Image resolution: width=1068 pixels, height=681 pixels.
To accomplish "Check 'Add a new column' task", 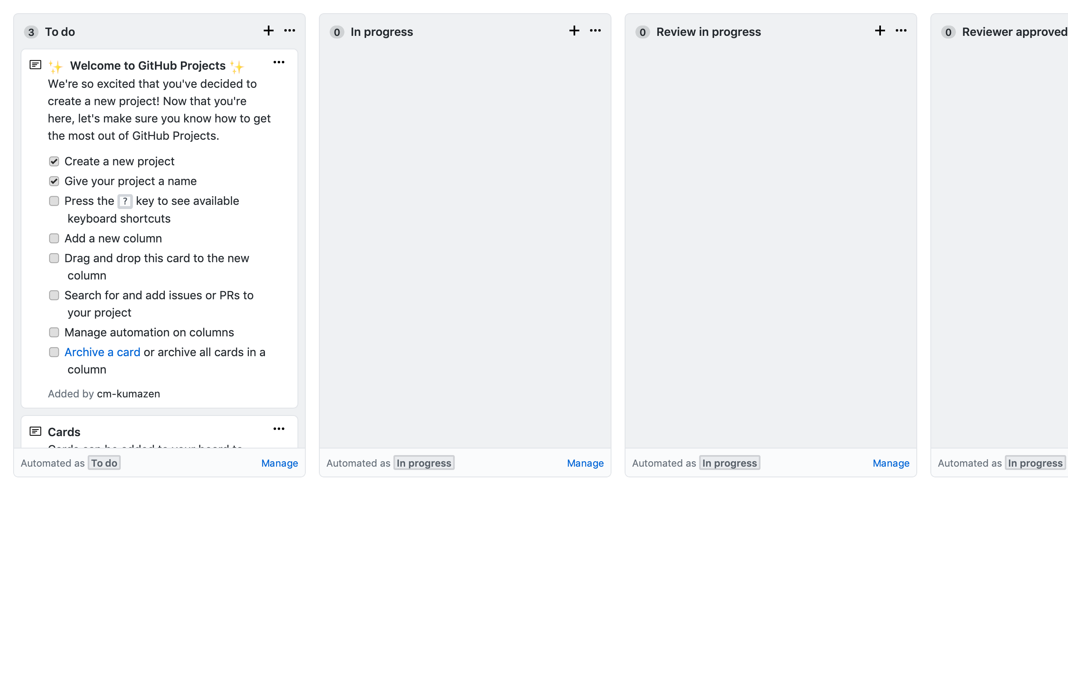I will [x=54, y=239].
